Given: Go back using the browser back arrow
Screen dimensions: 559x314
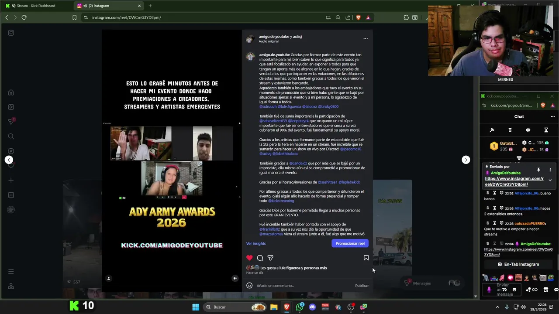Looking at the screenshot, I should (x=7, y=17).
